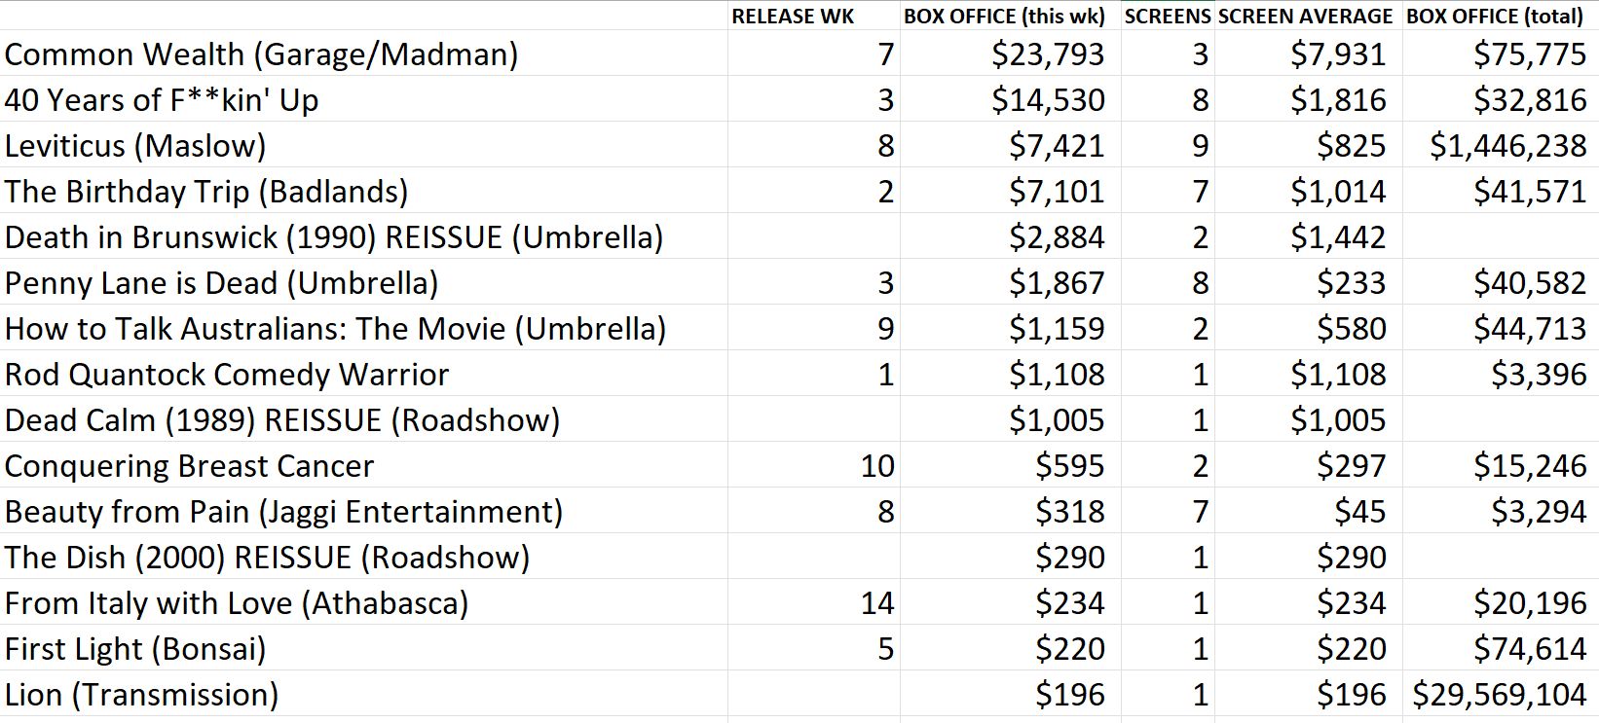Click the SCREENS column header cell

click(x=1167, y=17)
